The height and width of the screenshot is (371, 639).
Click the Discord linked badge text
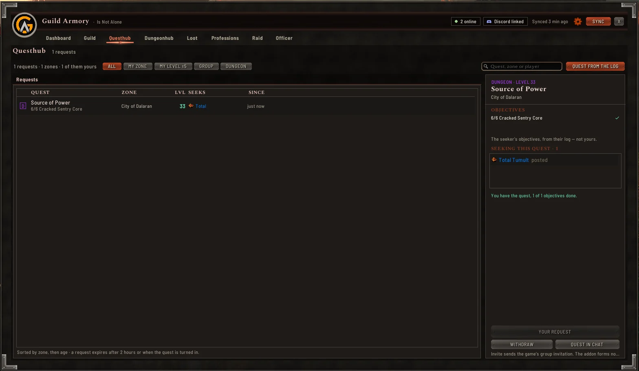[x=509, y=22]
